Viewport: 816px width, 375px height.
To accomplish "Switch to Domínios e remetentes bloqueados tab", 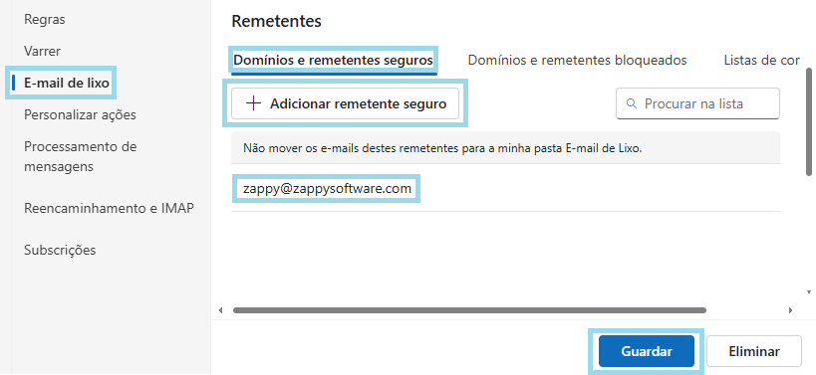I will coord(577,61).
